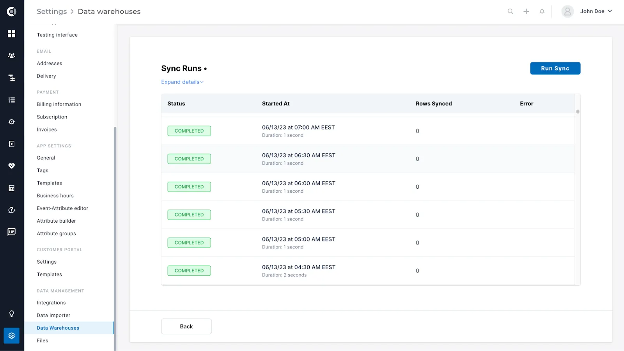Click the Started At column header

click(x=276, y=104)
